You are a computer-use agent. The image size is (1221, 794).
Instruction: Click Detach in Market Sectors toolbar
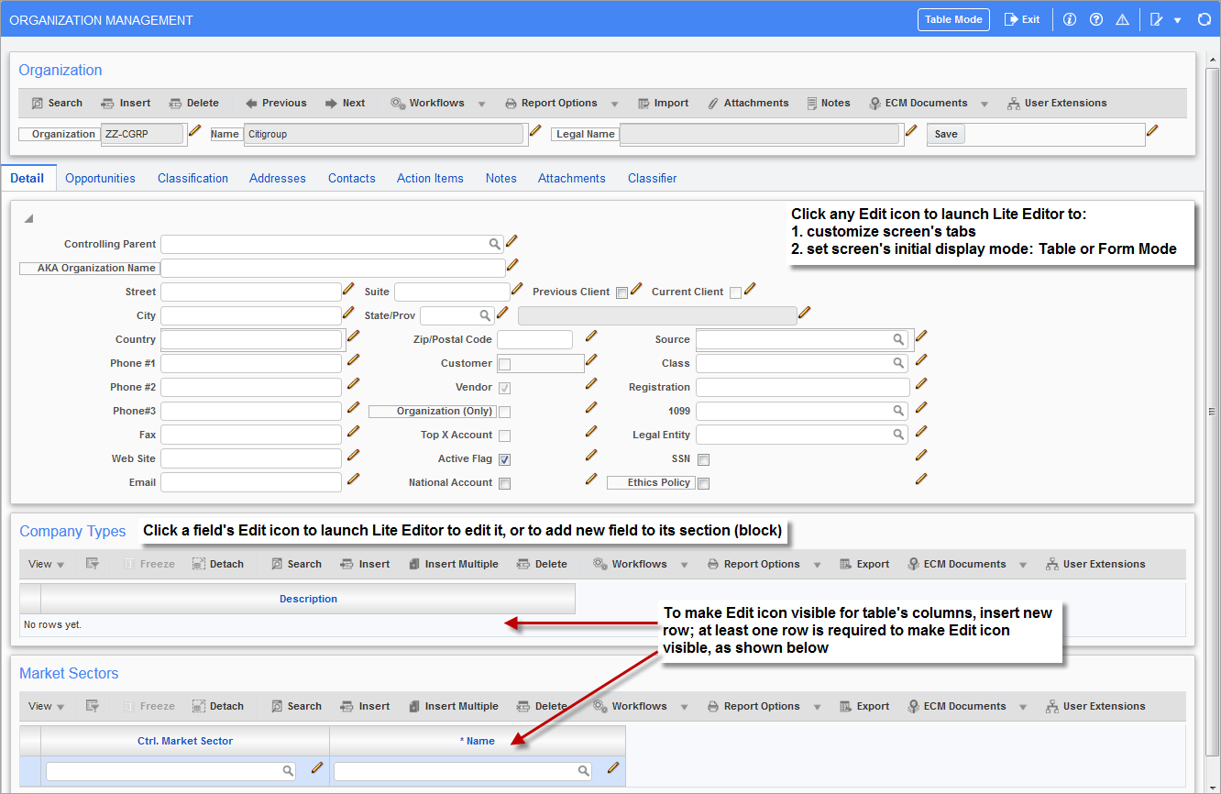point(218,706)
